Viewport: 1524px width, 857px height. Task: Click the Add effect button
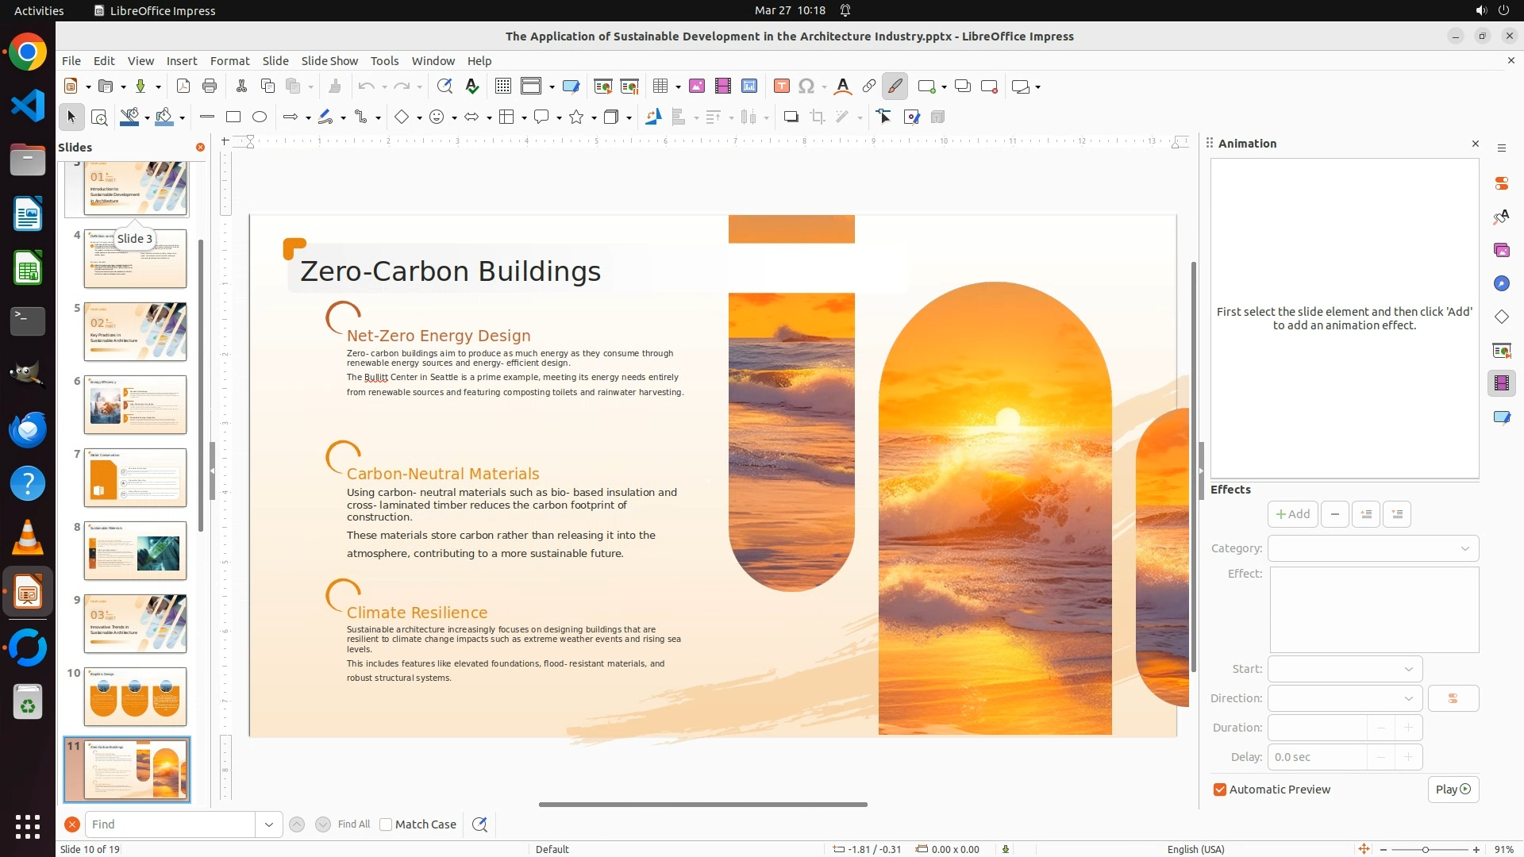(x=1292, y=514)
